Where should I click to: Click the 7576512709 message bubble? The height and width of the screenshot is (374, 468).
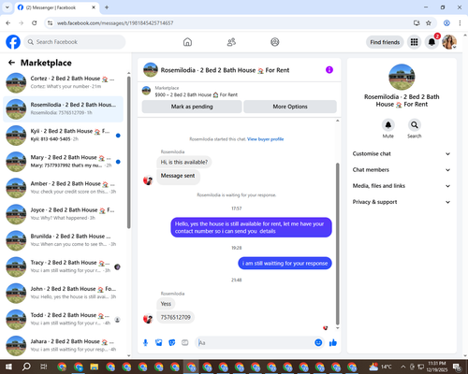pos(175,317)
